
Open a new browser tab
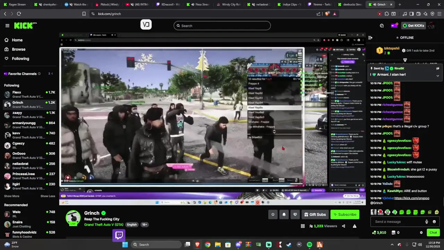tap(400, 5)
